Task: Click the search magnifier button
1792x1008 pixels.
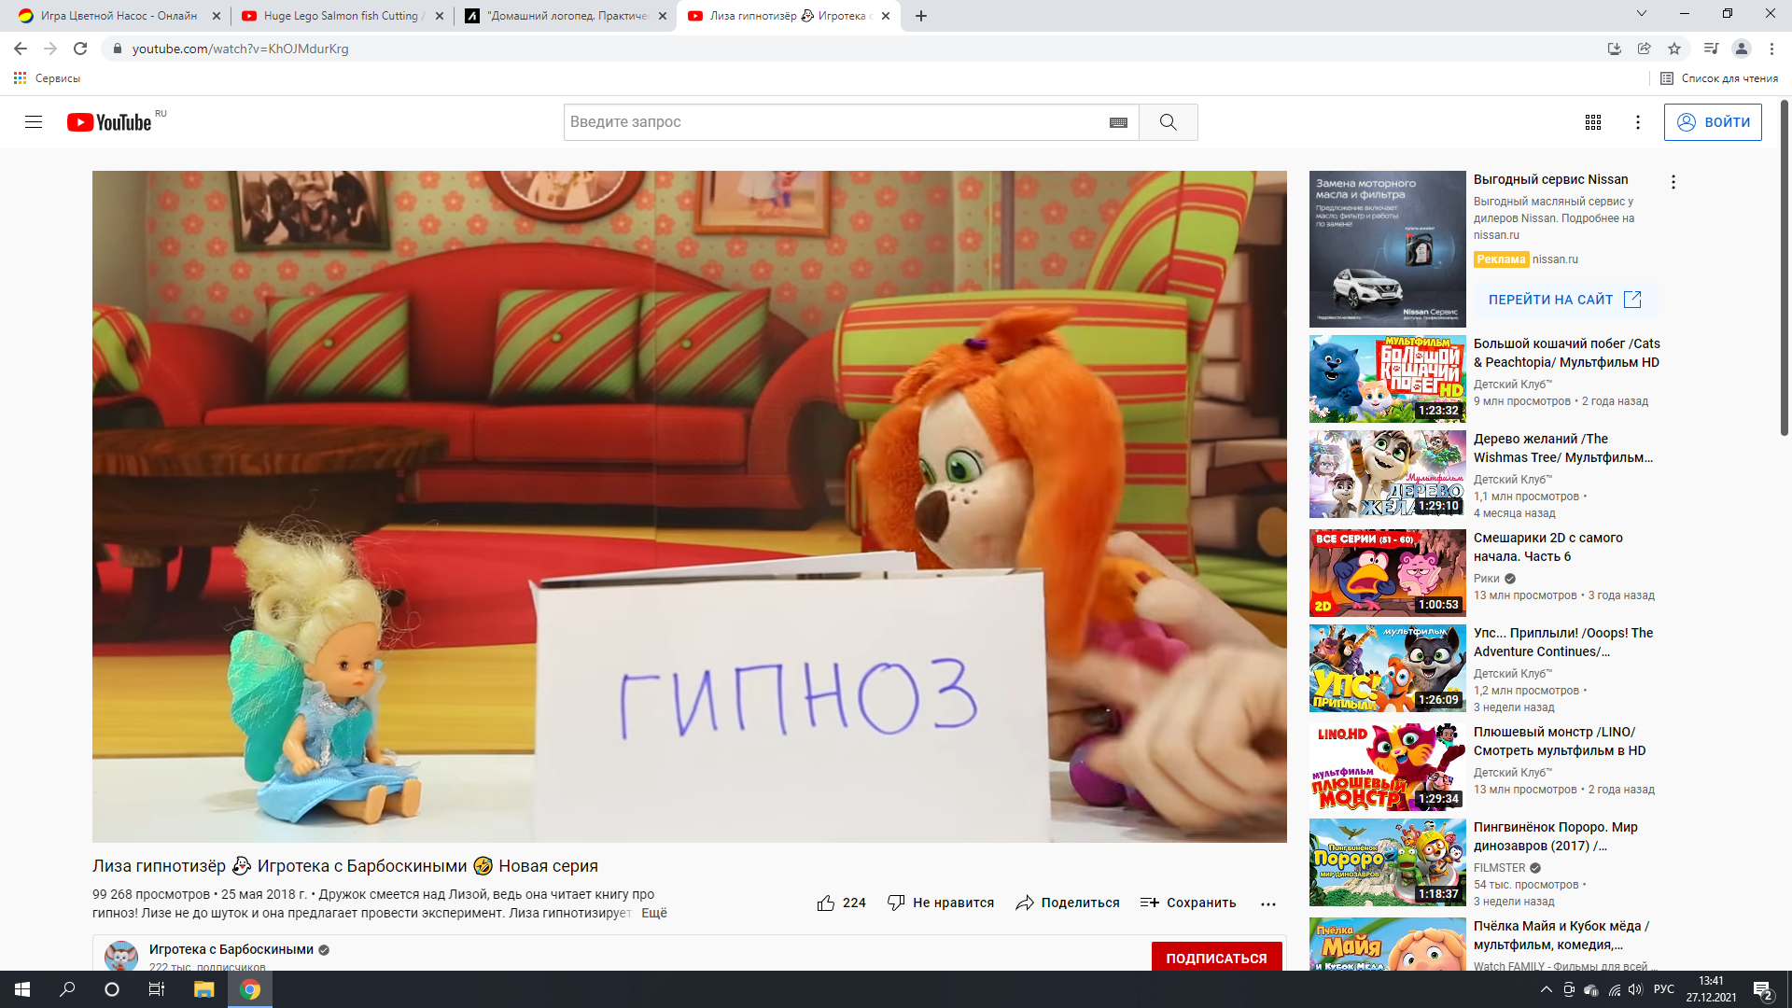Action: [x=1168, y=122]
